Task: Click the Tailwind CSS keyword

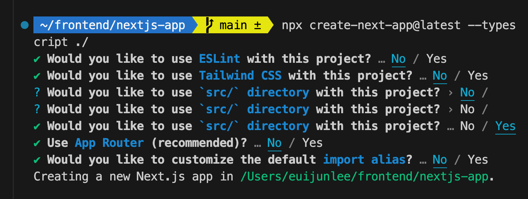Action: click(x=240, y=76)
